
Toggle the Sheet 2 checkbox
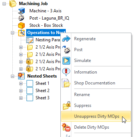point(30,91)
